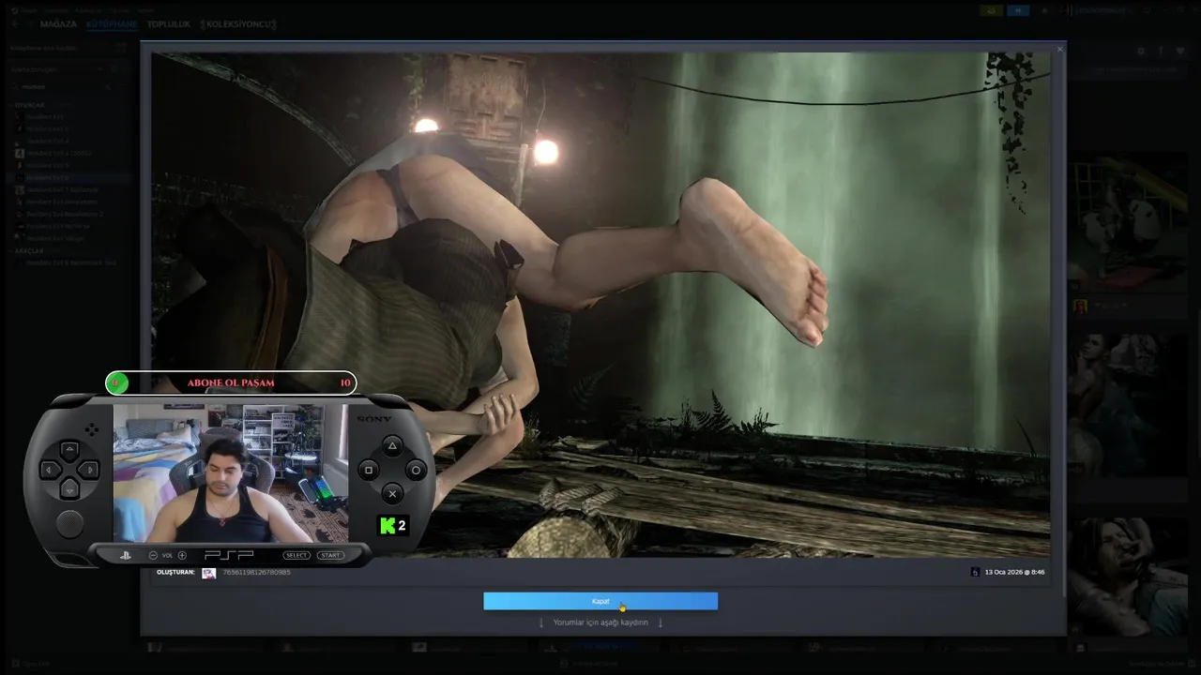Screen dimensions: 1201x675
Task: Open Kütüphane Ana Sayfası in the sidebar
Action: 42,47
